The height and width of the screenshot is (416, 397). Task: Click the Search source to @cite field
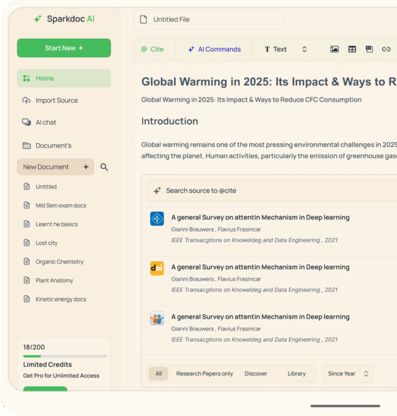[x=271, y=191]
